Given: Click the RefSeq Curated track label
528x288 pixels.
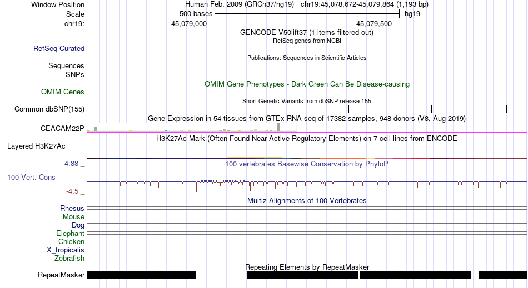Looking at the screenshot, I should click(59, 48).
